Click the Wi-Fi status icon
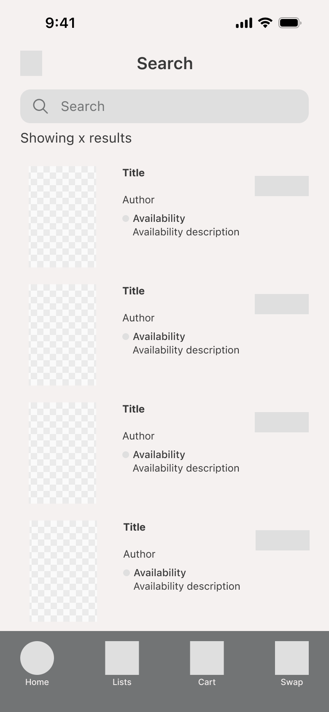The width and height of the screenshot is (329, 712). (265, 23)
